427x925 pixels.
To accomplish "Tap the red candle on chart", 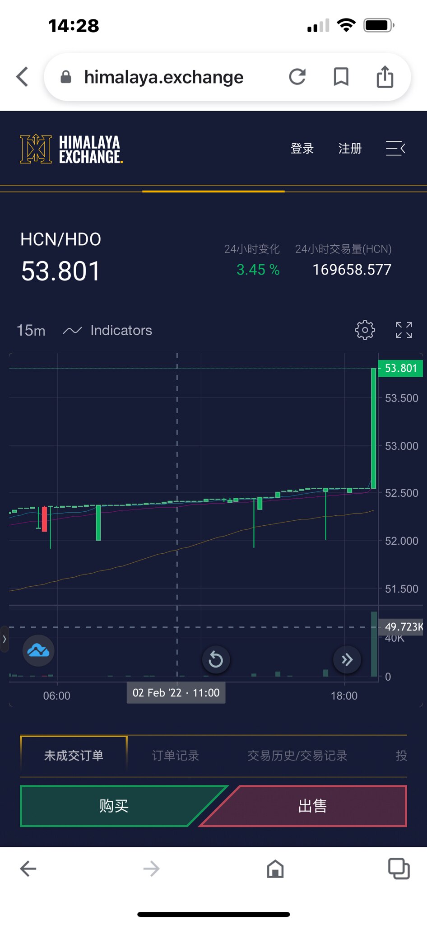I will [x=44, y=519].
